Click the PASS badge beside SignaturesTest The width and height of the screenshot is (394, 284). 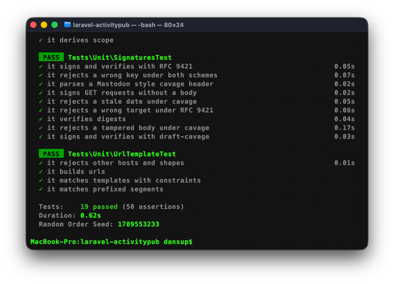[52, 57]
